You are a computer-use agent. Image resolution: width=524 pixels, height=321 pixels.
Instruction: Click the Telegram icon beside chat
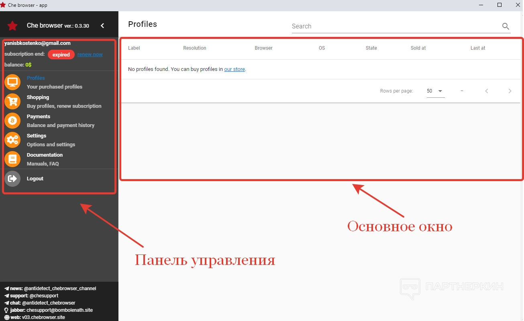pos(6,303)
